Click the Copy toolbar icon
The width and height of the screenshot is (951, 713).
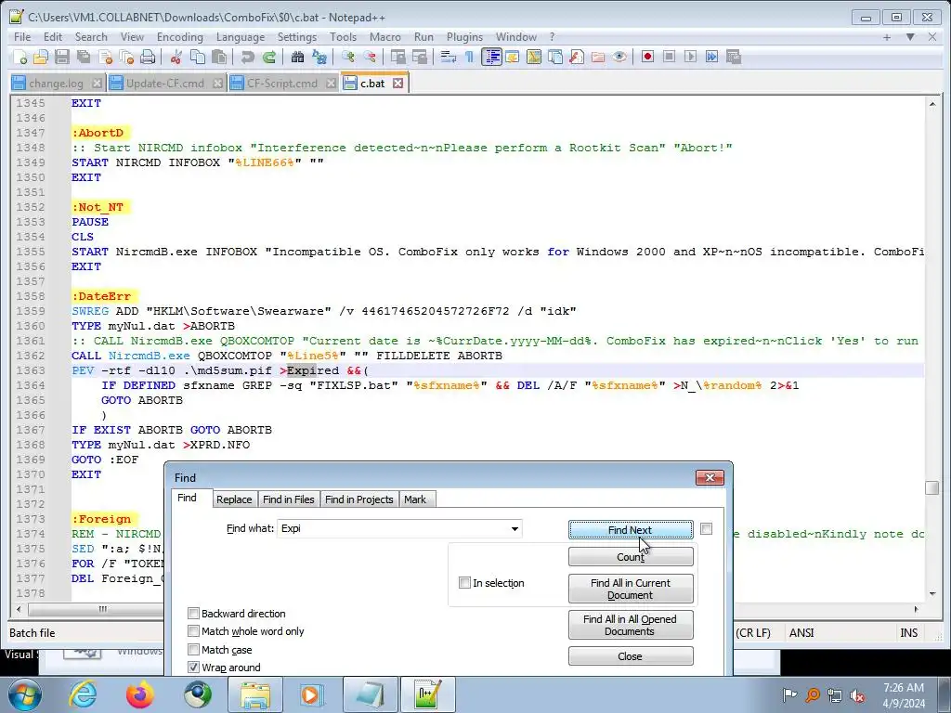[x=198, y=57]
